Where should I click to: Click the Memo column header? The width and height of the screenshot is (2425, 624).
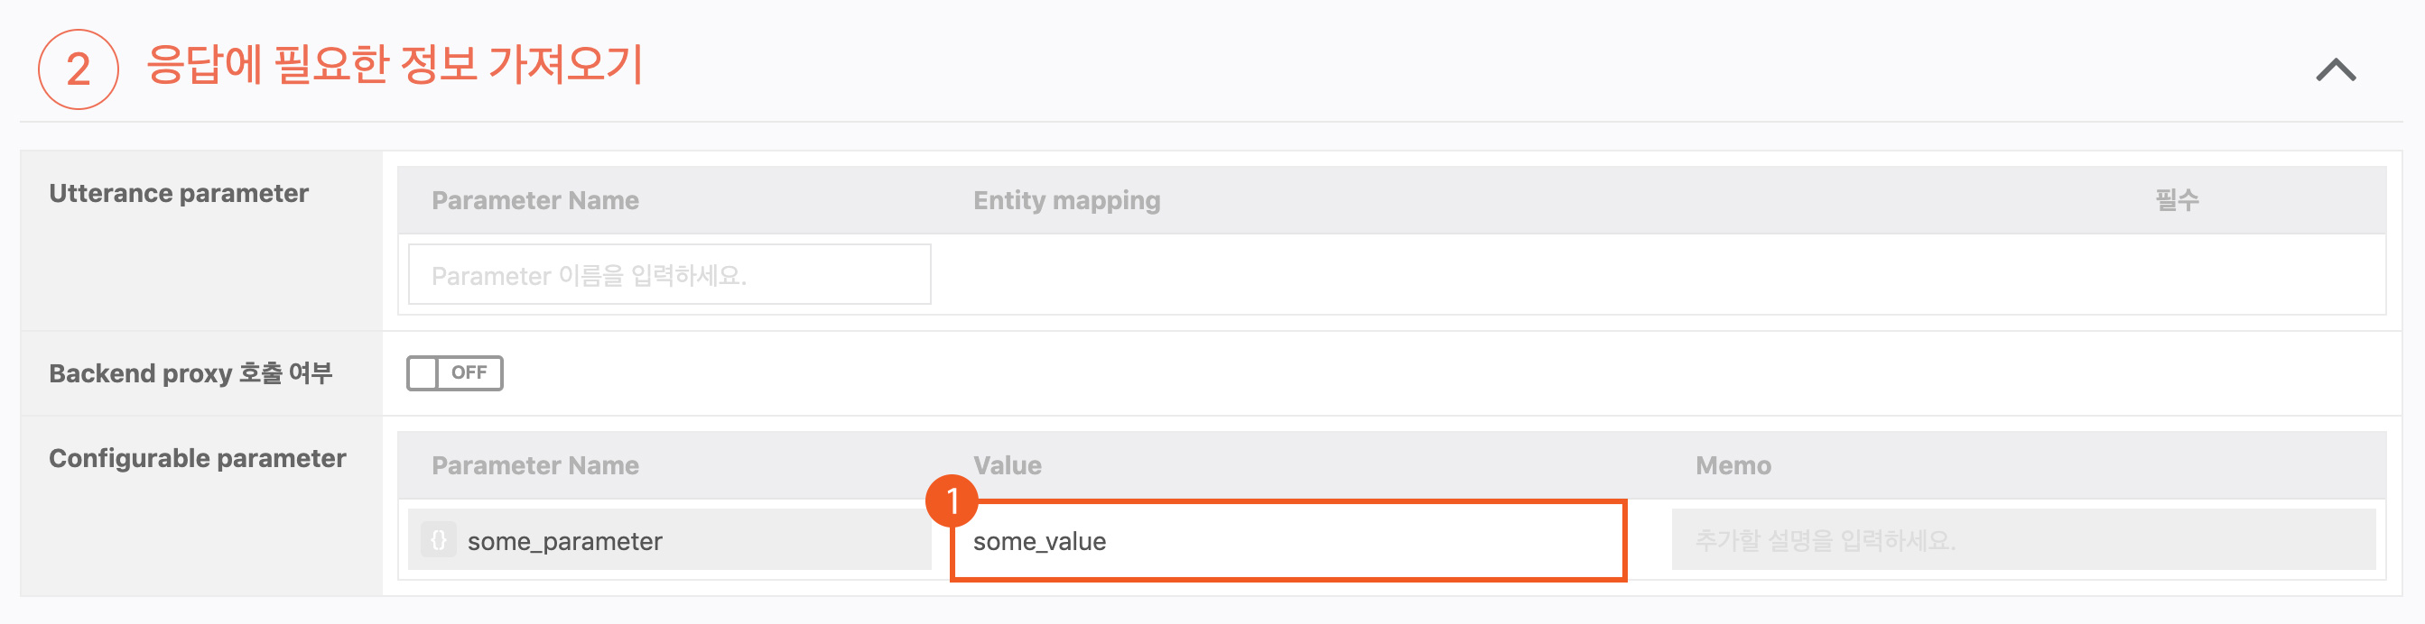1733,465
